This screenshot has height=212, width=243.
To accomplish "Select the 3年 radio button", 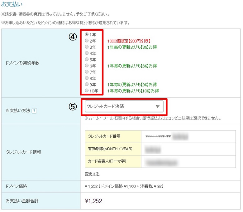I will pyautogui.click(x=87, y=47).
